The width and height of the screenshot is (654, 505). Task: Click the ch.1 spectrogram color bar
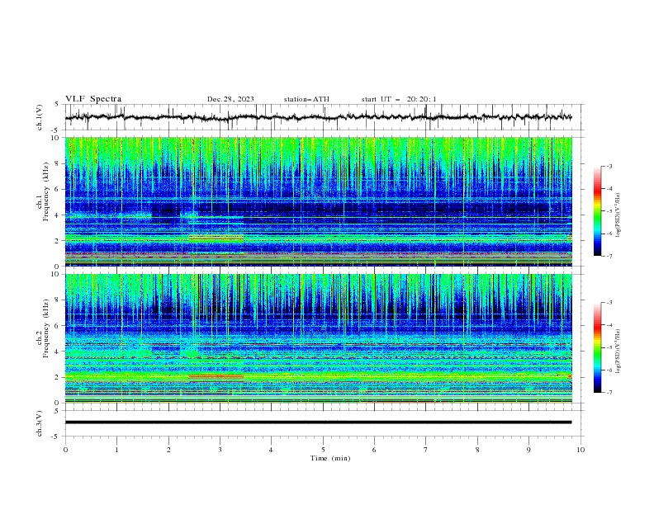(598, 210)
